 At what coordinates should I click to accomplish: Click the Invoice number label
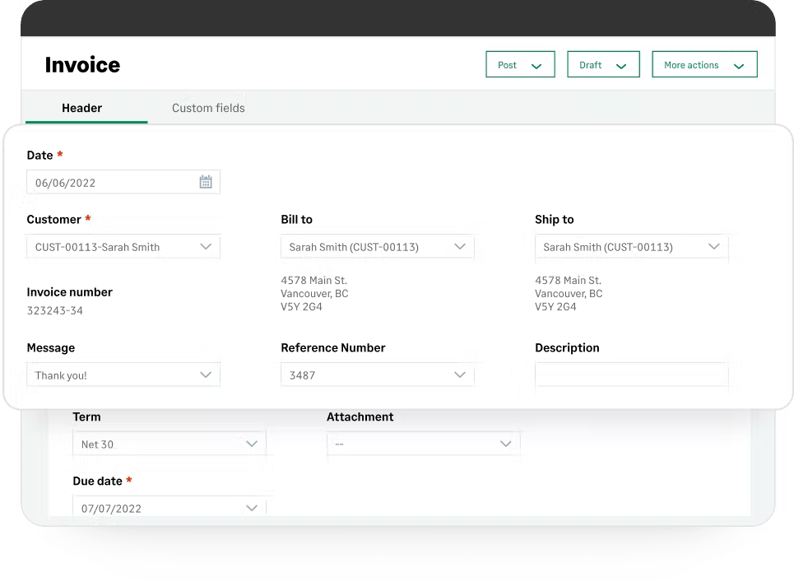pos(69,292)
